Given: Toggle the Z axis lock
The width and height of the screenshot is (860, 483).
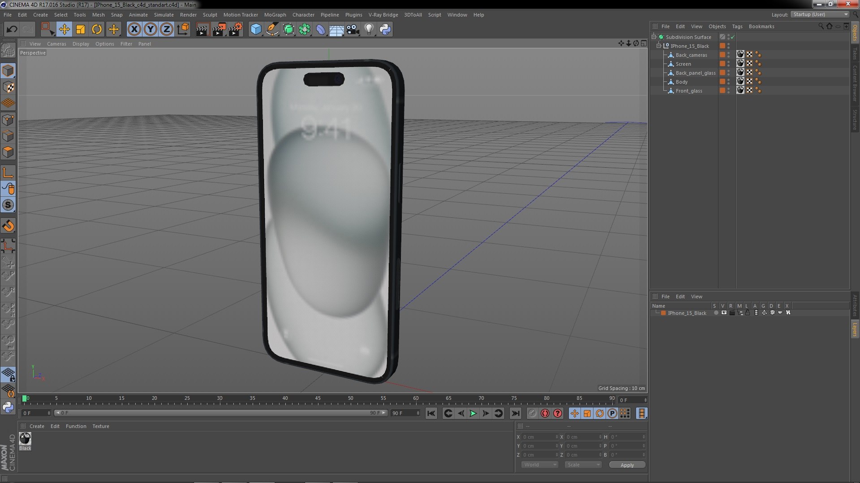Looking at the screenshot, I should [x=167, y=30].
